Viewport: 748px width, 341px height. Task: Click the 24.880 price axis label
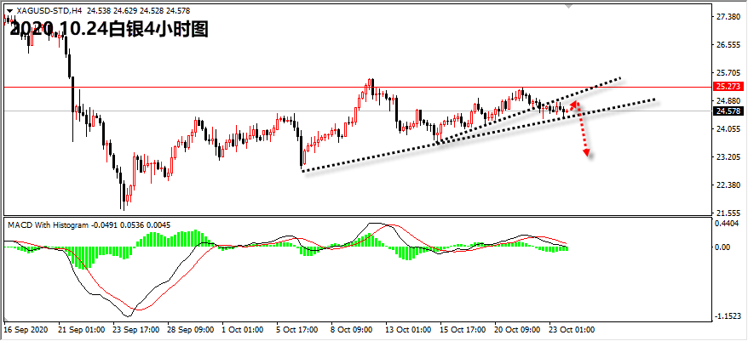[728, 101]
